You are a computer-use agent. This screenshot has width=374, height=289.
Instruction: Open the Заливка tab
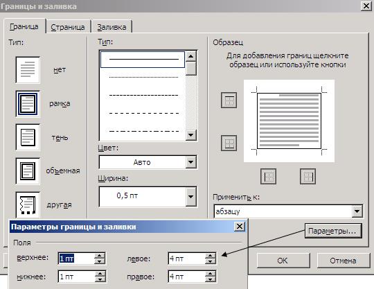pos(112,27)
